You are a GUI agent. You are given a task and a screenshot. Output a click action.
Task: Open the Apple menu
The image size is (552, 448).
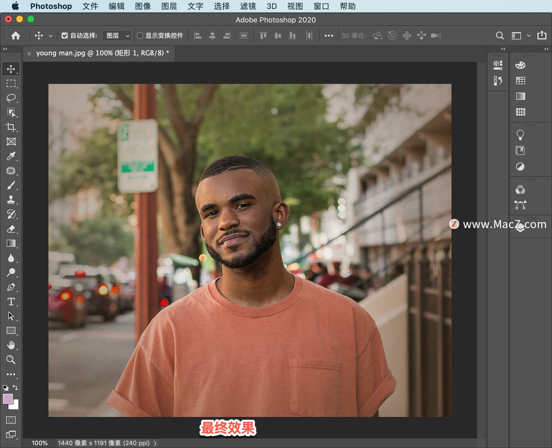[x=15, y=6]
